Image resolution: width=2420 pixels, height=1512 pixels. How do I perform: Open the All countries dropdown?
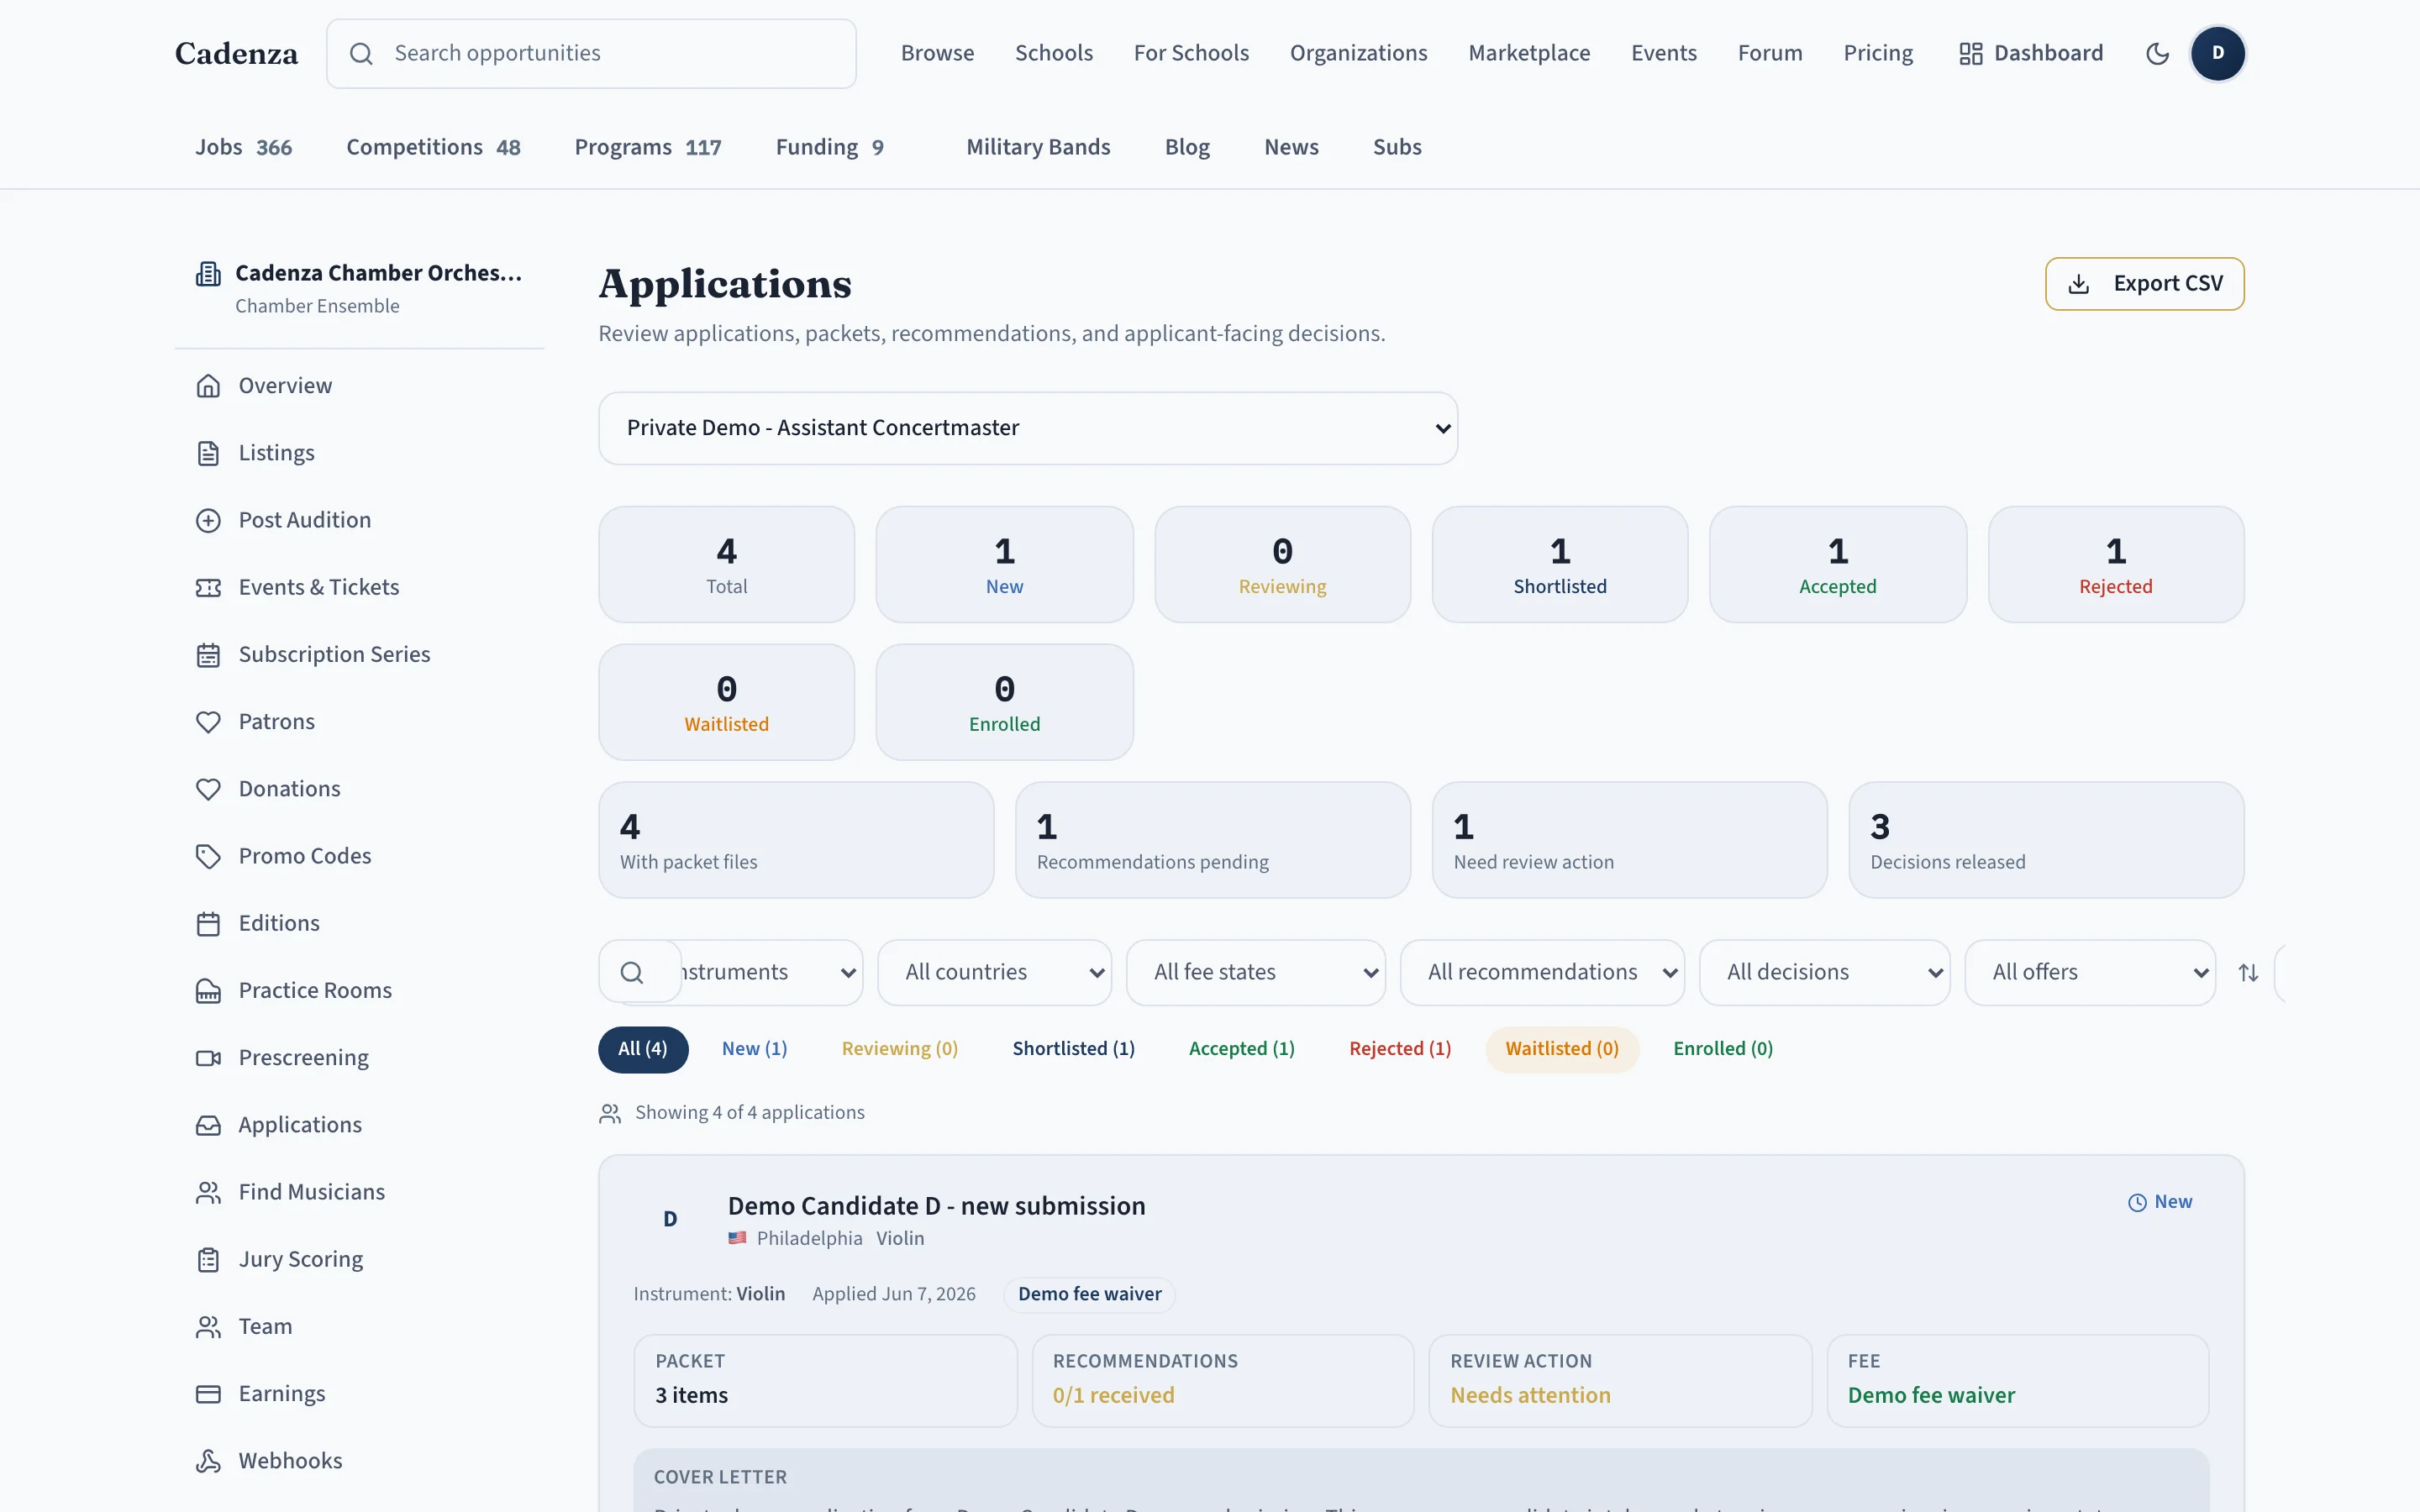pos(994,972)
